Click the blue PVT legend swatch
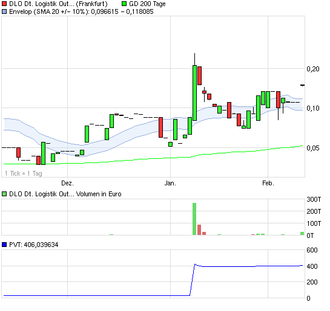This screenshot has height=311, width=330. point(4,245)
